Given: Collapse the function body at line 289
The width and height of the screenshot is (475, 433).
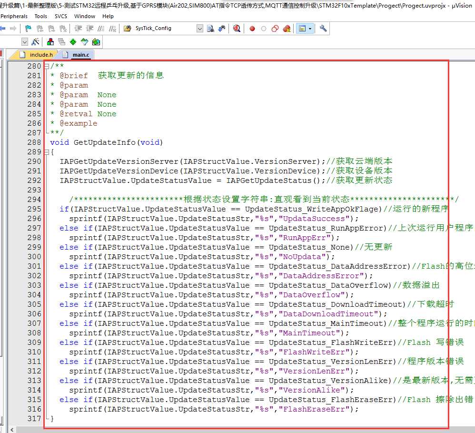Looking at the screenshot, I should click(x=47, y=152).
